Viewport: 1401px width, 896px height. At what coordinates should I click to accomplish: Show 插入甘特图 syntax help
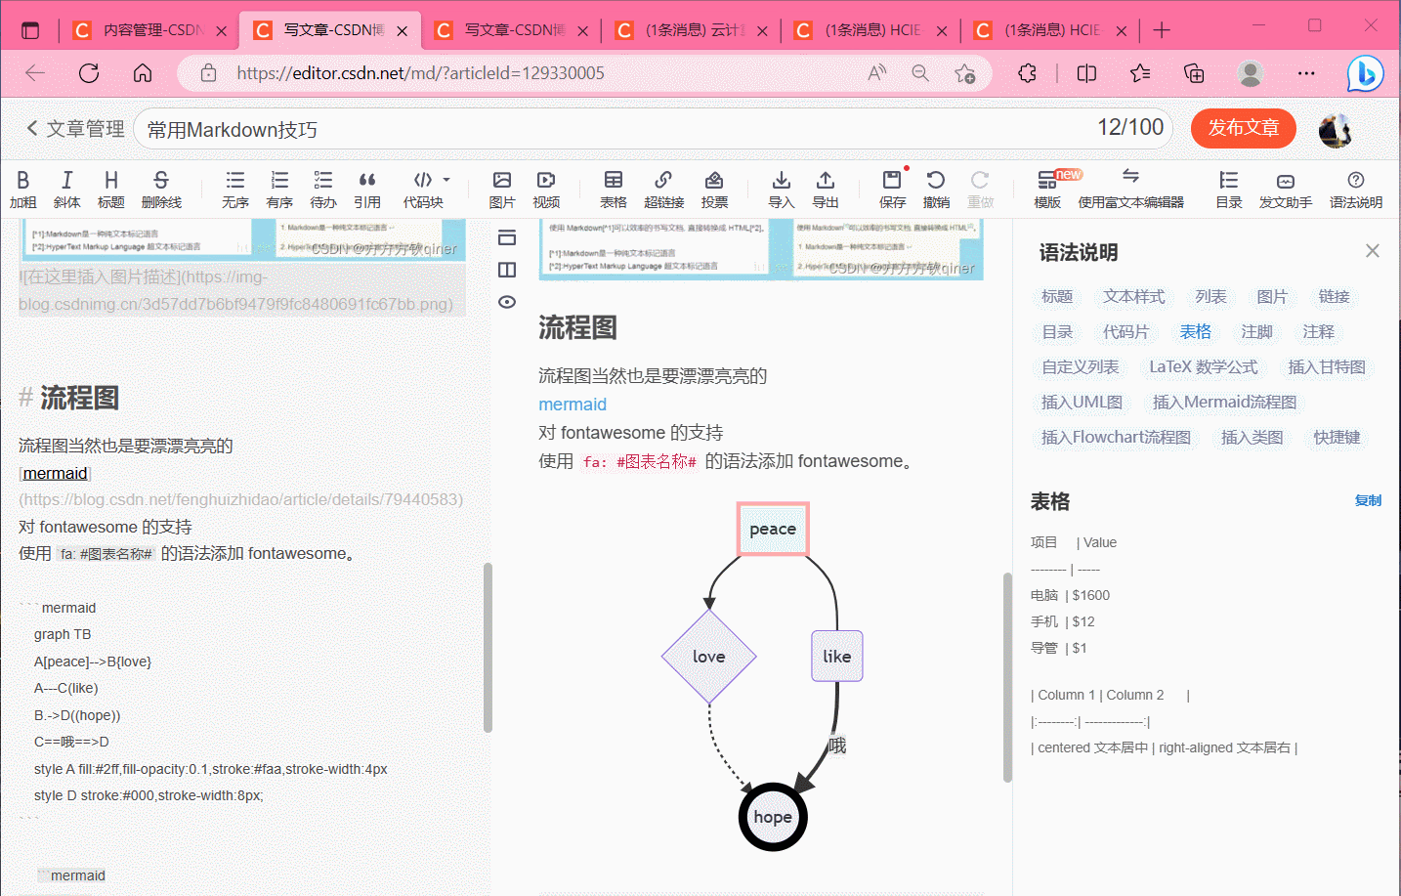coord(1327,367)
